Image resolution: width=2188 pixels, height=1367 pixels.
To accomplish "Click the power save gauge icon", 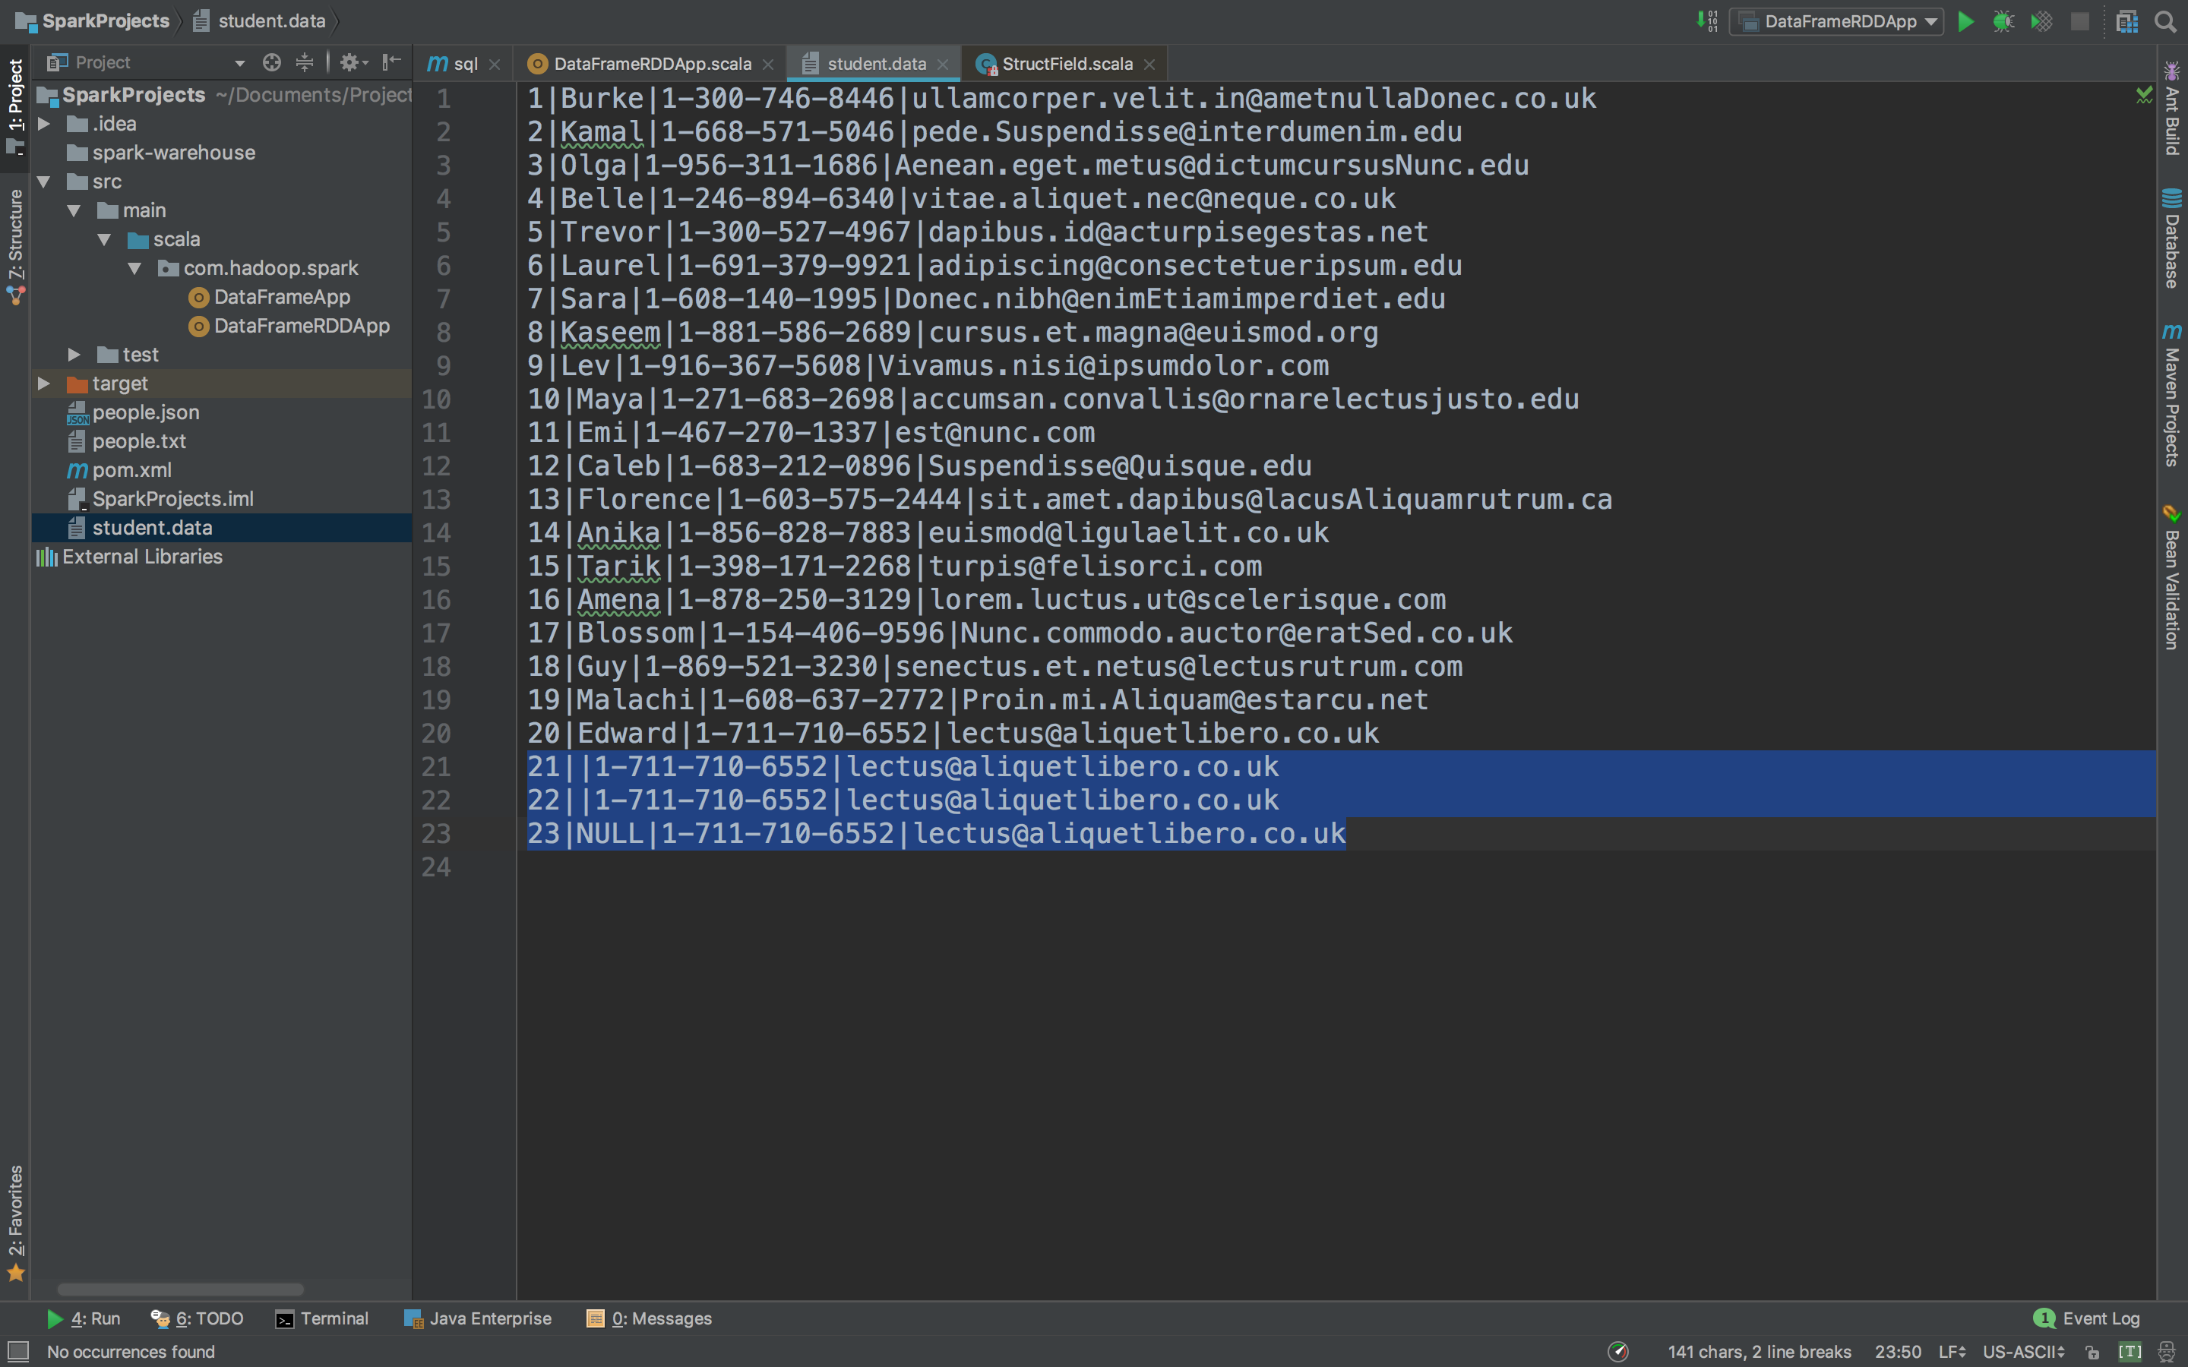I will [x=1618, y=1352].
